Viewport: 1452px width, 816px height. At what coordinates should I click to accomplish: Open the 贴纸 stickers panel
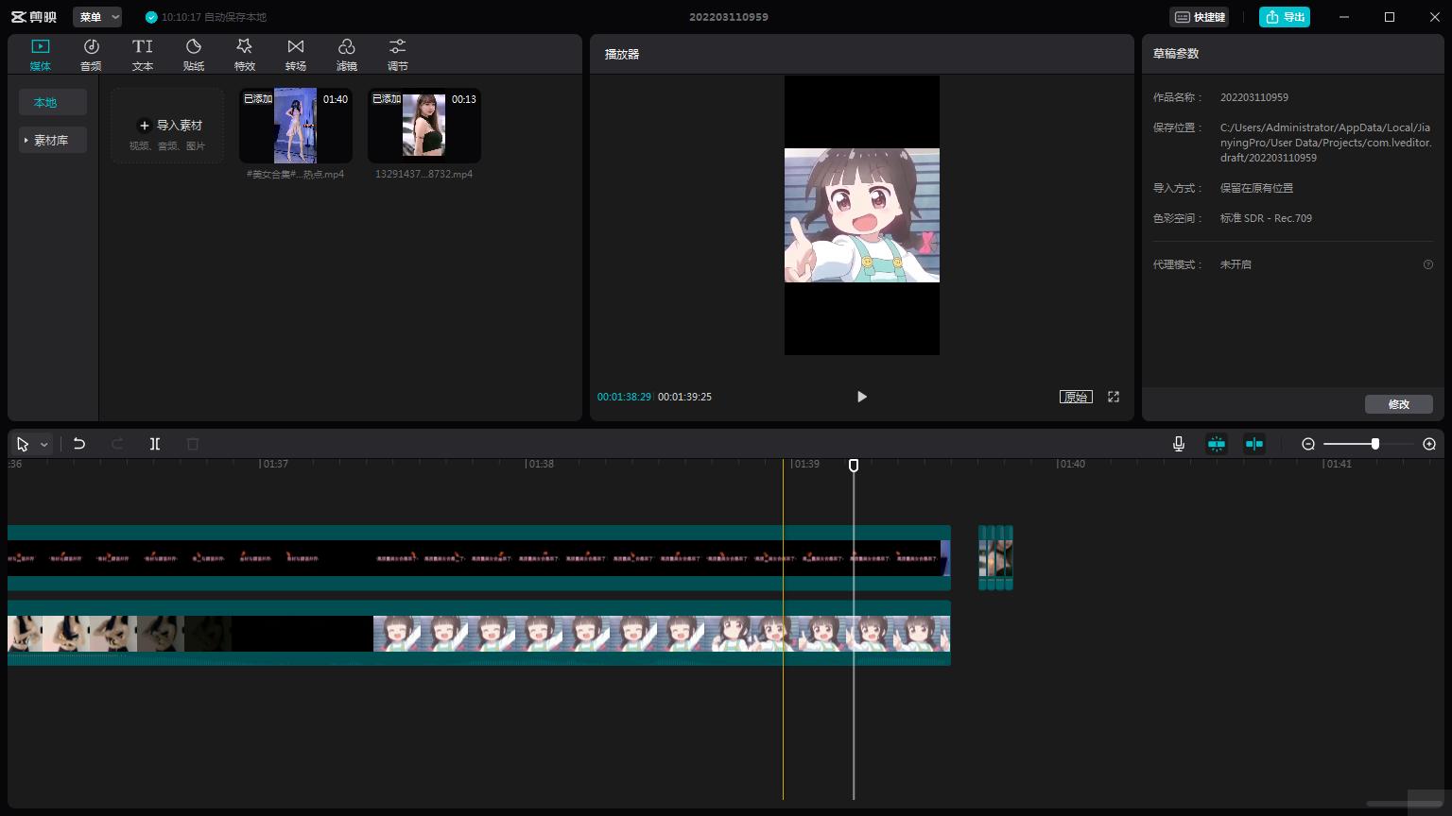tap(194, 54)
